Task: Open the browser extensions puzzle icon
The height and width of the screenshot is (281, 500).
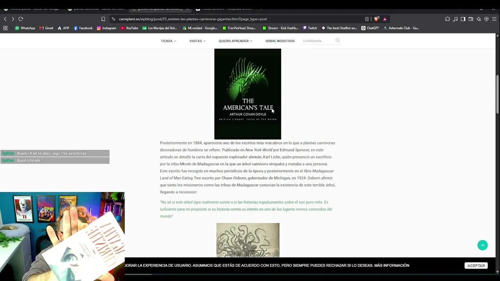Action: coord(448,19)
